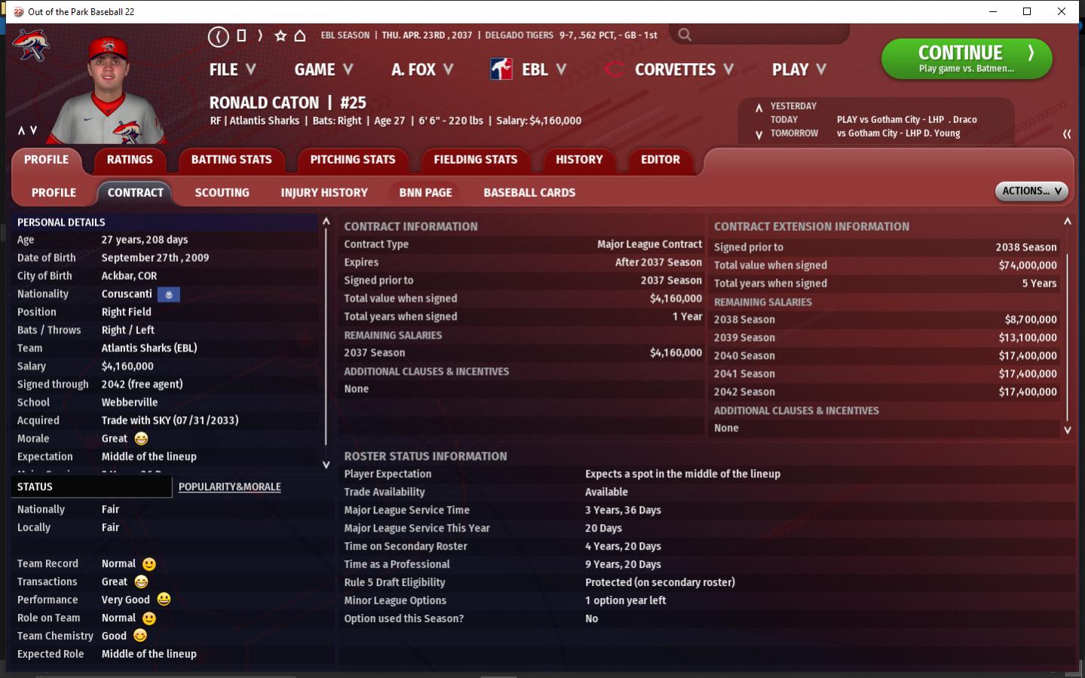Click the EBL league logo icon
The image size is (1085, 678).
point(501,69)
